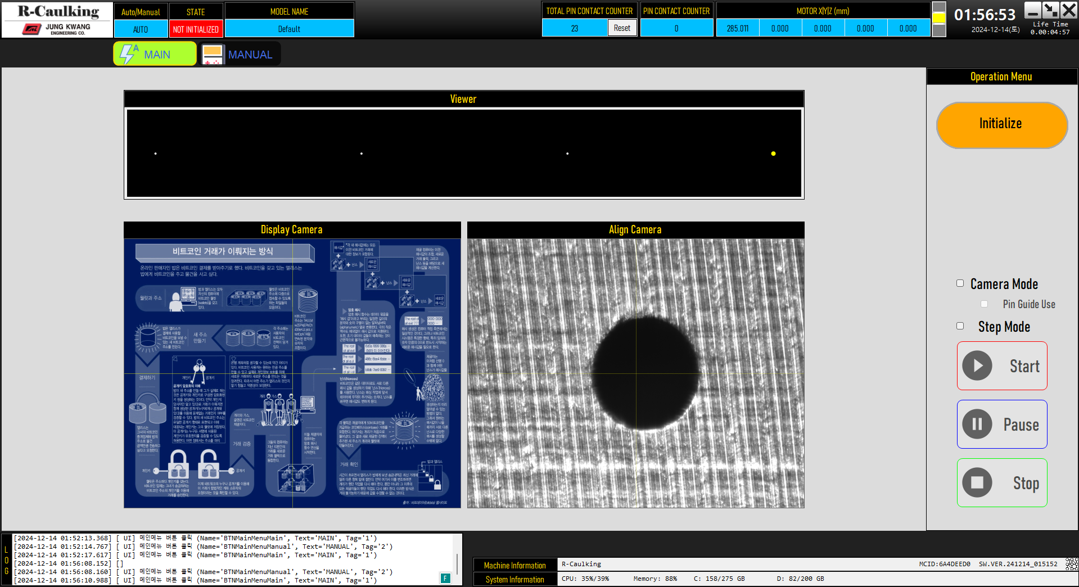Click the System Information label
This screenshot has width=1079, height=587.
(x=514, y=579)
